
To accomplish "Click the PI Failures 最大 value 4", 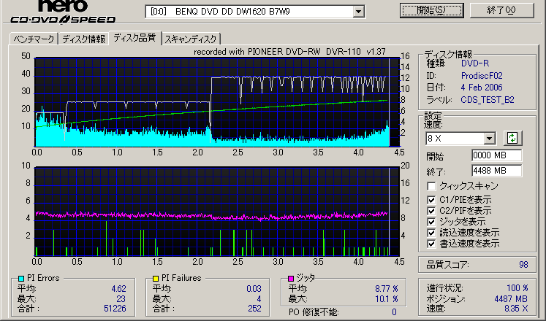I will pyautogui.click(x=259, y=299).
